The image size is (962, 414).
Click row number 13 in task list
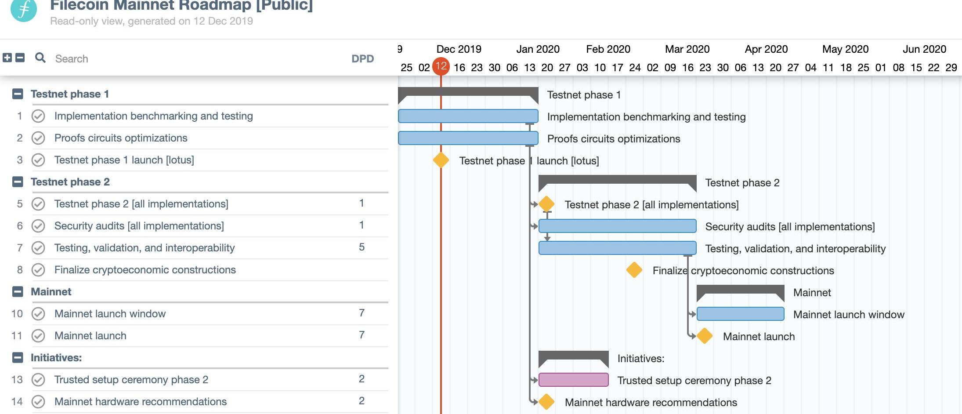pyautogui.click(x=17, y=380)
